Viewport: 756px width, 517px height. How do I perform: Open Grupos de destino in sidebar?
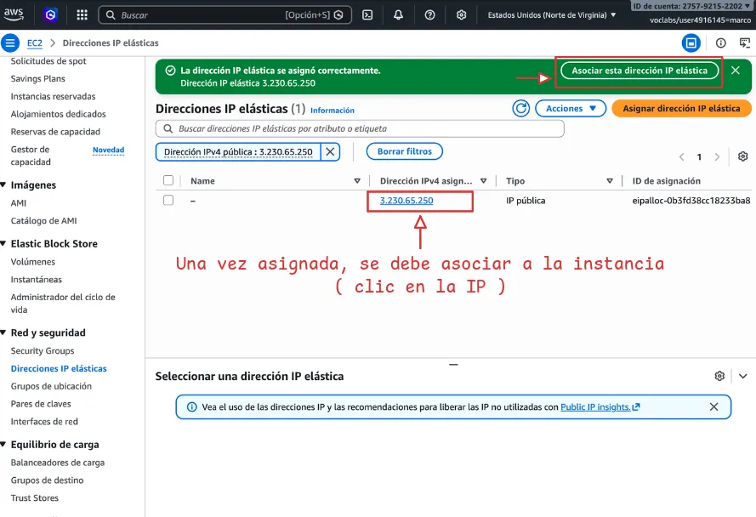(x=48, y=480)
